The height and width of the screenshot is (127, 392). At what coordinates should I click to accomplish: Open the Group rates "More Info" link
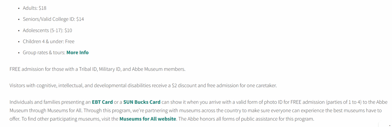pyautogui.click(x=77, y=52)
